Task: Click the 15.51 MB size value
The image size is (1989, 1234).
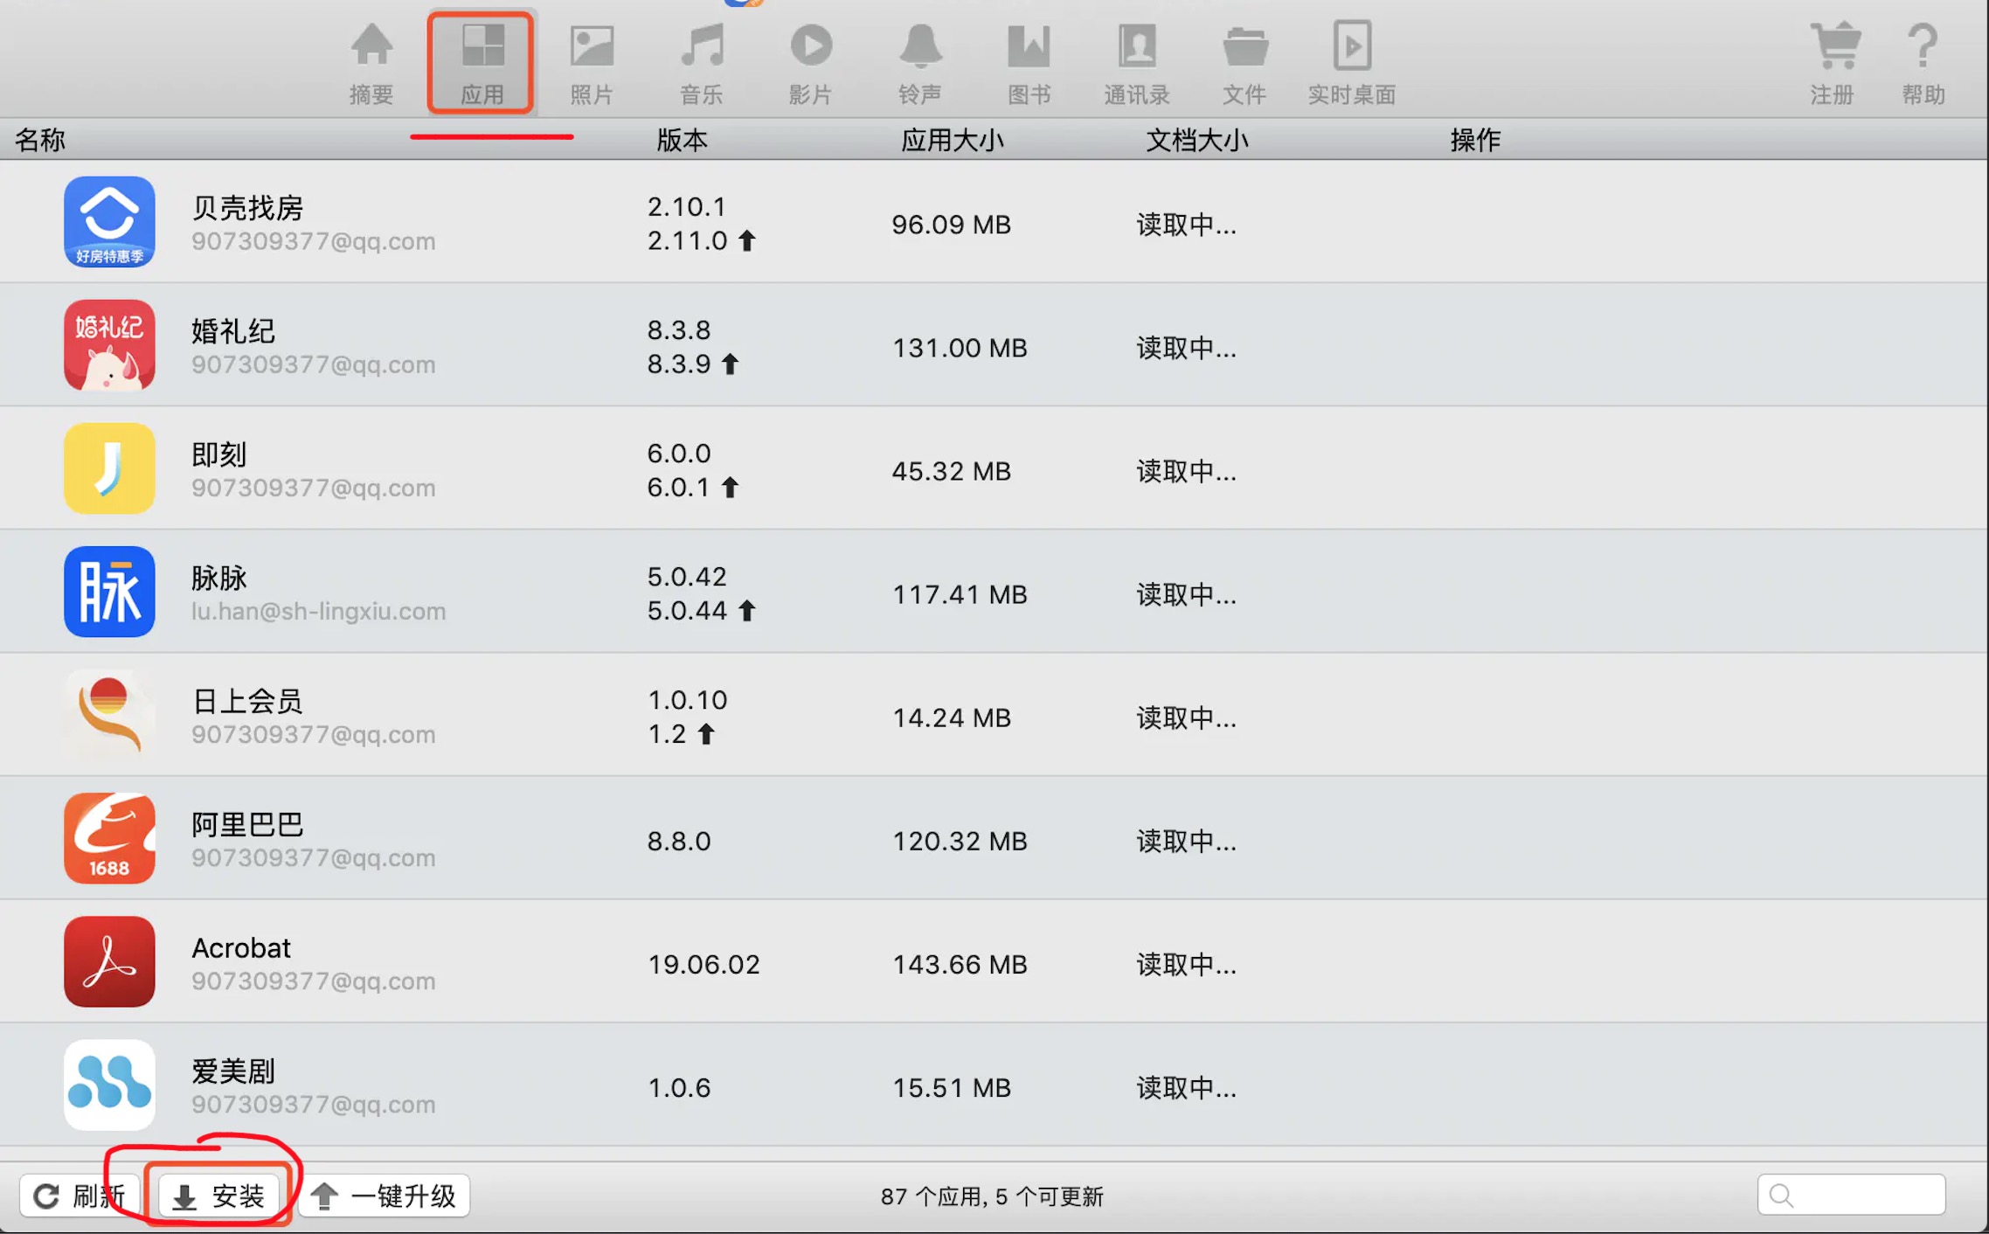Action: (x=951, y=1087)
